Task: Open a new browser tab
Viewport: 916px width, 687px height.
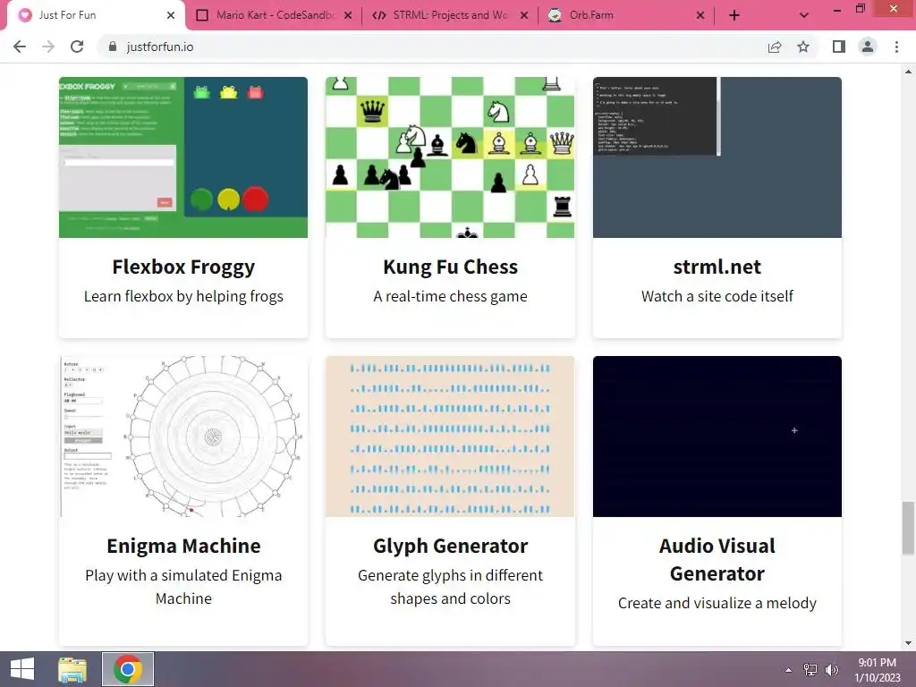Action: (x=734, y=15)
